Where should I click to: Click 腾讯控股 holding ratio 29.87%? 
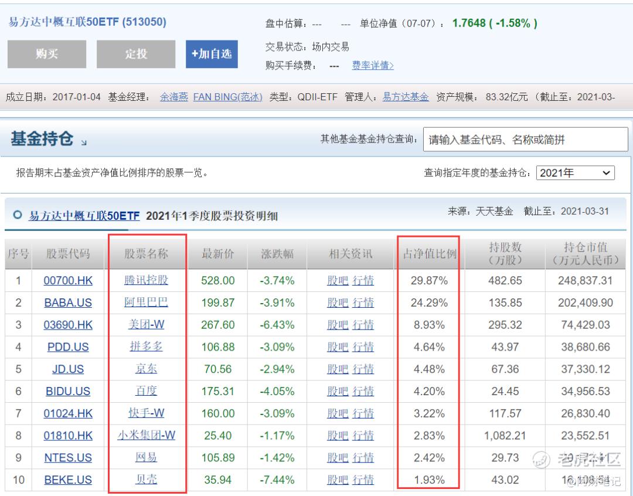coord(429,280)
